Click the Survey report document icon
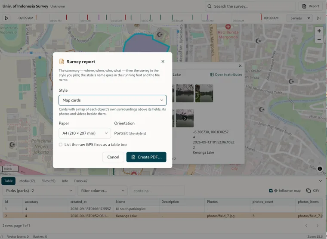Viewport: 327px width, 239px height. coord(62,62)
